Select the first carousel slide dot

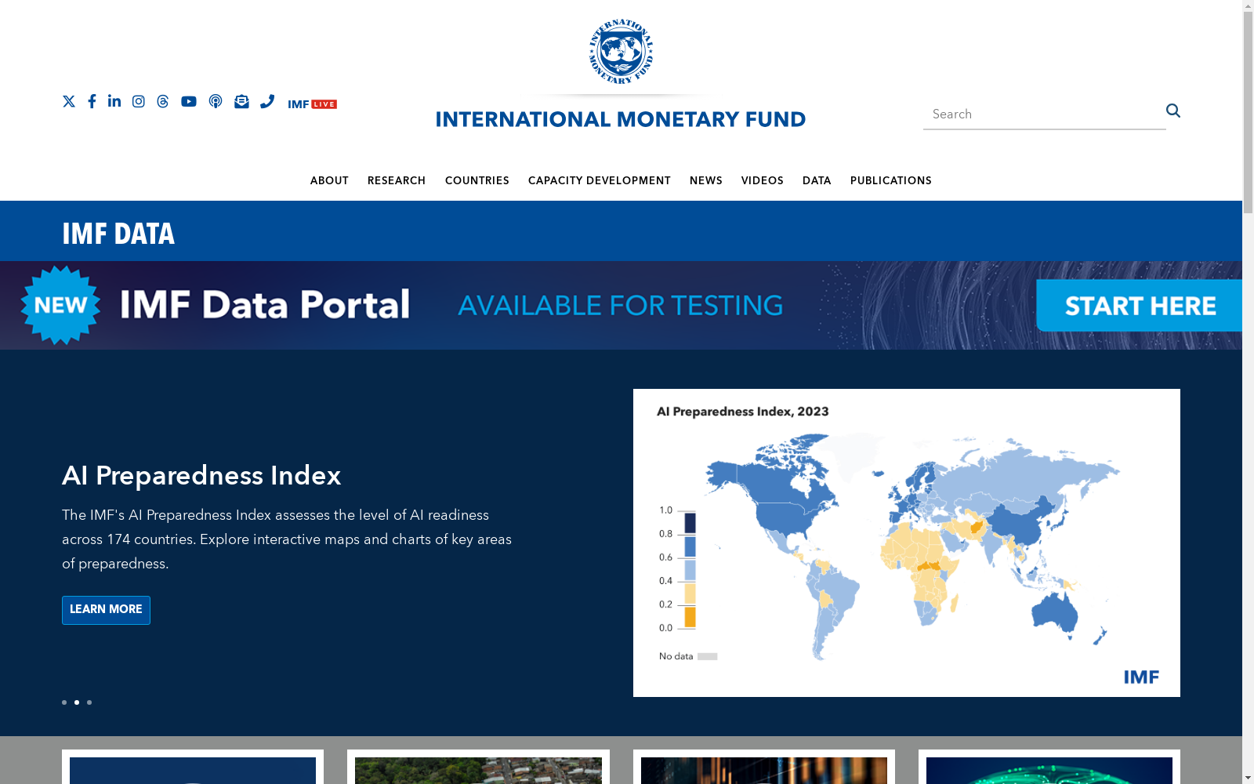click(x=64, y=702)
